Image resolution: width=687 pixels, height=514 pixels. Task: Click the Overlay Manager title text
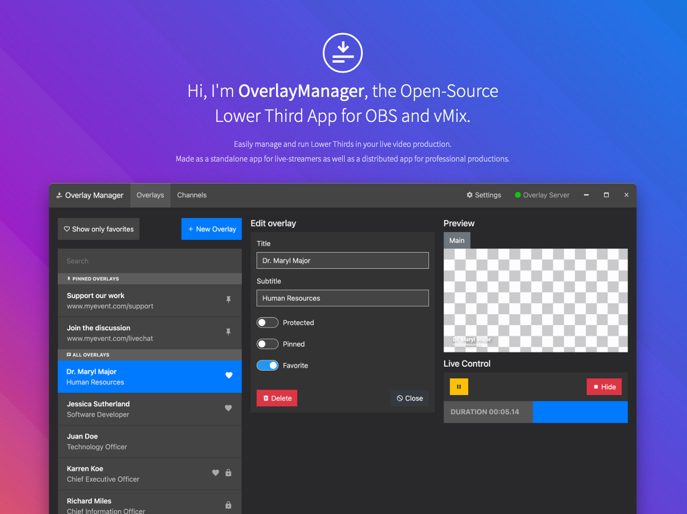94,195
